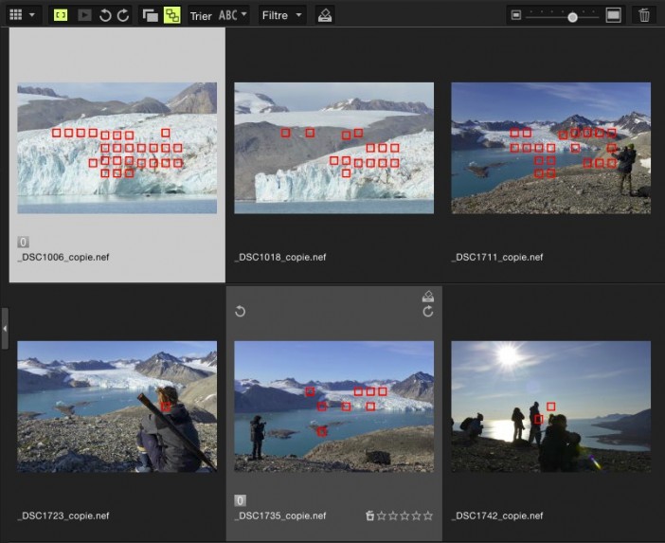
Task: Rate _DSC1735_copie.nef five stars
Action: click(428, 516)
